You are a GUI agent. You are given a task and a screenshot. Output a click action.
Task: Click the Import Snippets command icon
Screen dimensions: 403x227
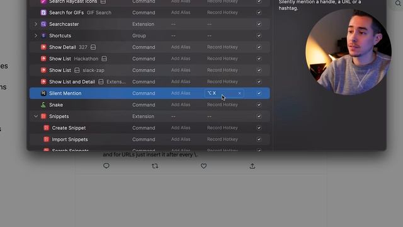[46, 139]
